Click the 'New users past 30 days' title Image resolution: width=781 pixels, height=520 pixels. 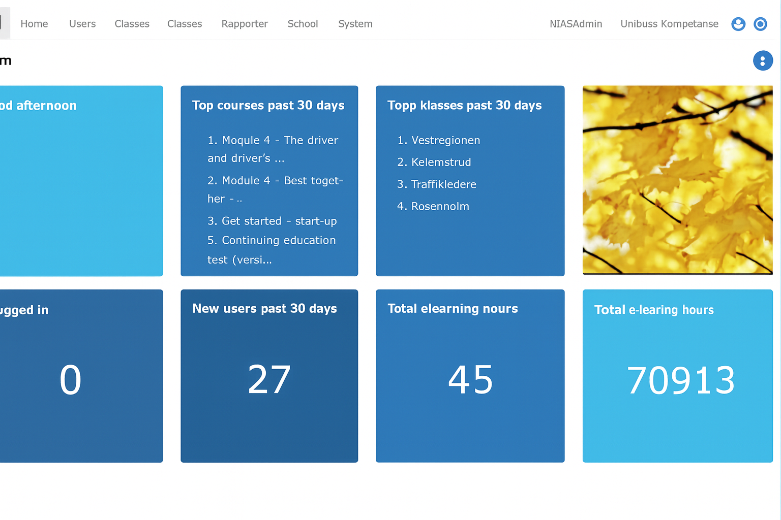265,309
